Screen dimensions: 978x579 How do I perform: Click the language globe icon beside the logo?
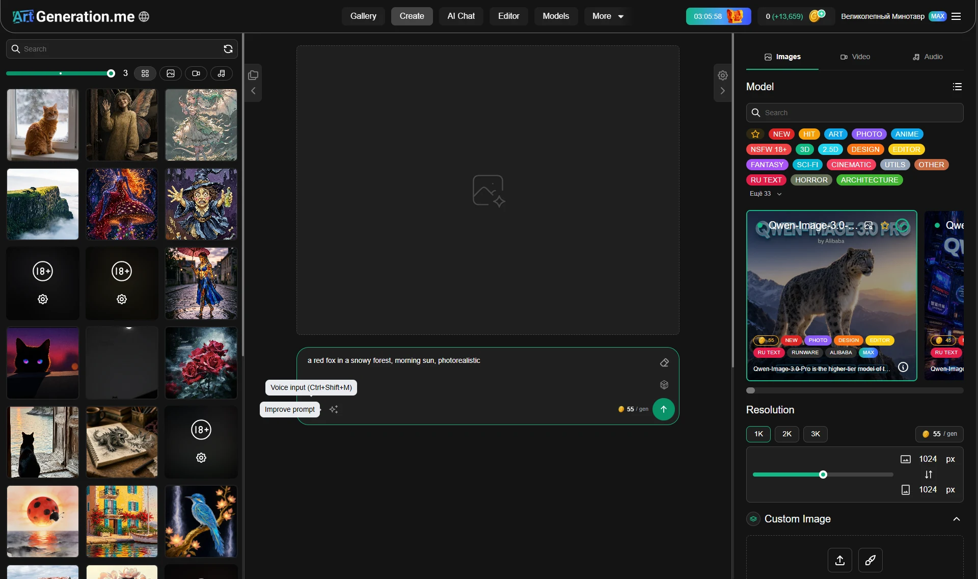(144, 16)
